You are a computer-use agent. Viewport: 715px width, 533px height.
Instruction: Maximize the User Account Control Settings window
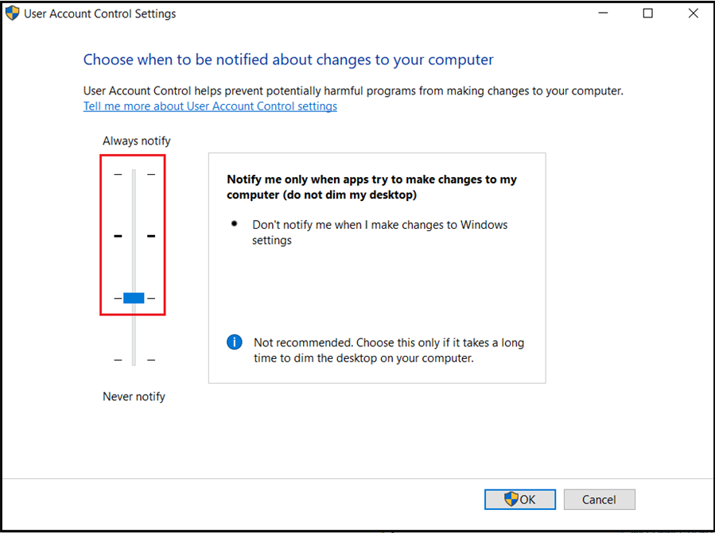pyautogui.click(x=647, y=14)
